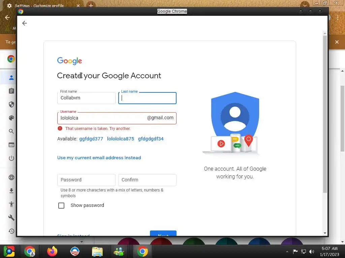
Task: Close the Settings - Customize profile tab
Action: click(x=78, y=5)
